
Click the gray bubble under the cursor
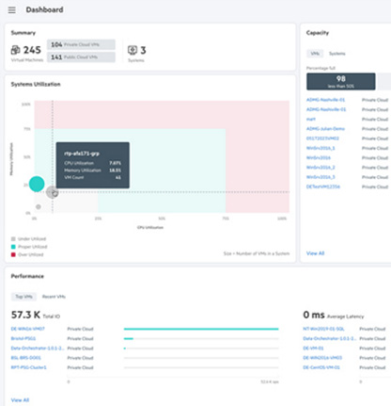point(53,192)
